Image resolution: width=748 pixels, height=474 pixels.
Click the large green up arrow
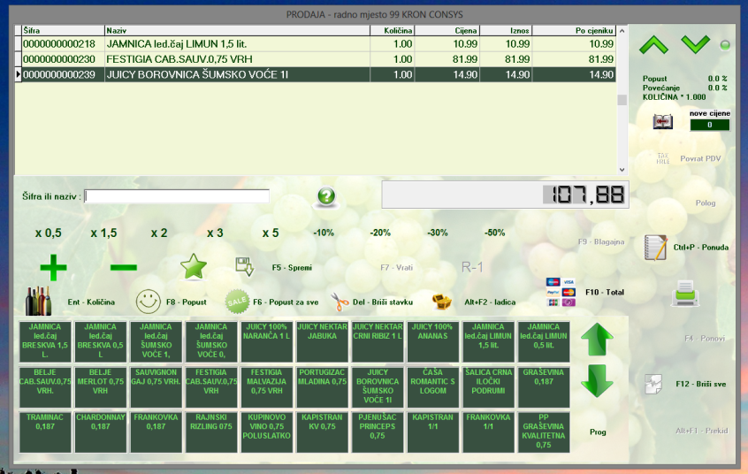597,340
